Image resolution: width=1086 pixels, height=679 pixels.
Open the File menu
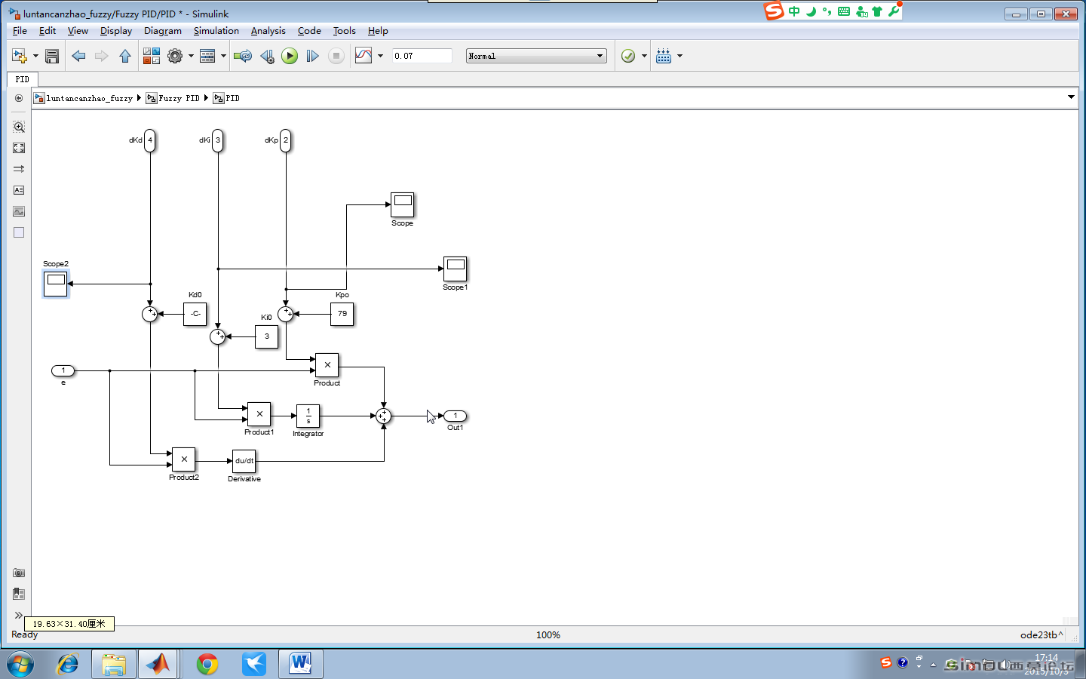20,31
